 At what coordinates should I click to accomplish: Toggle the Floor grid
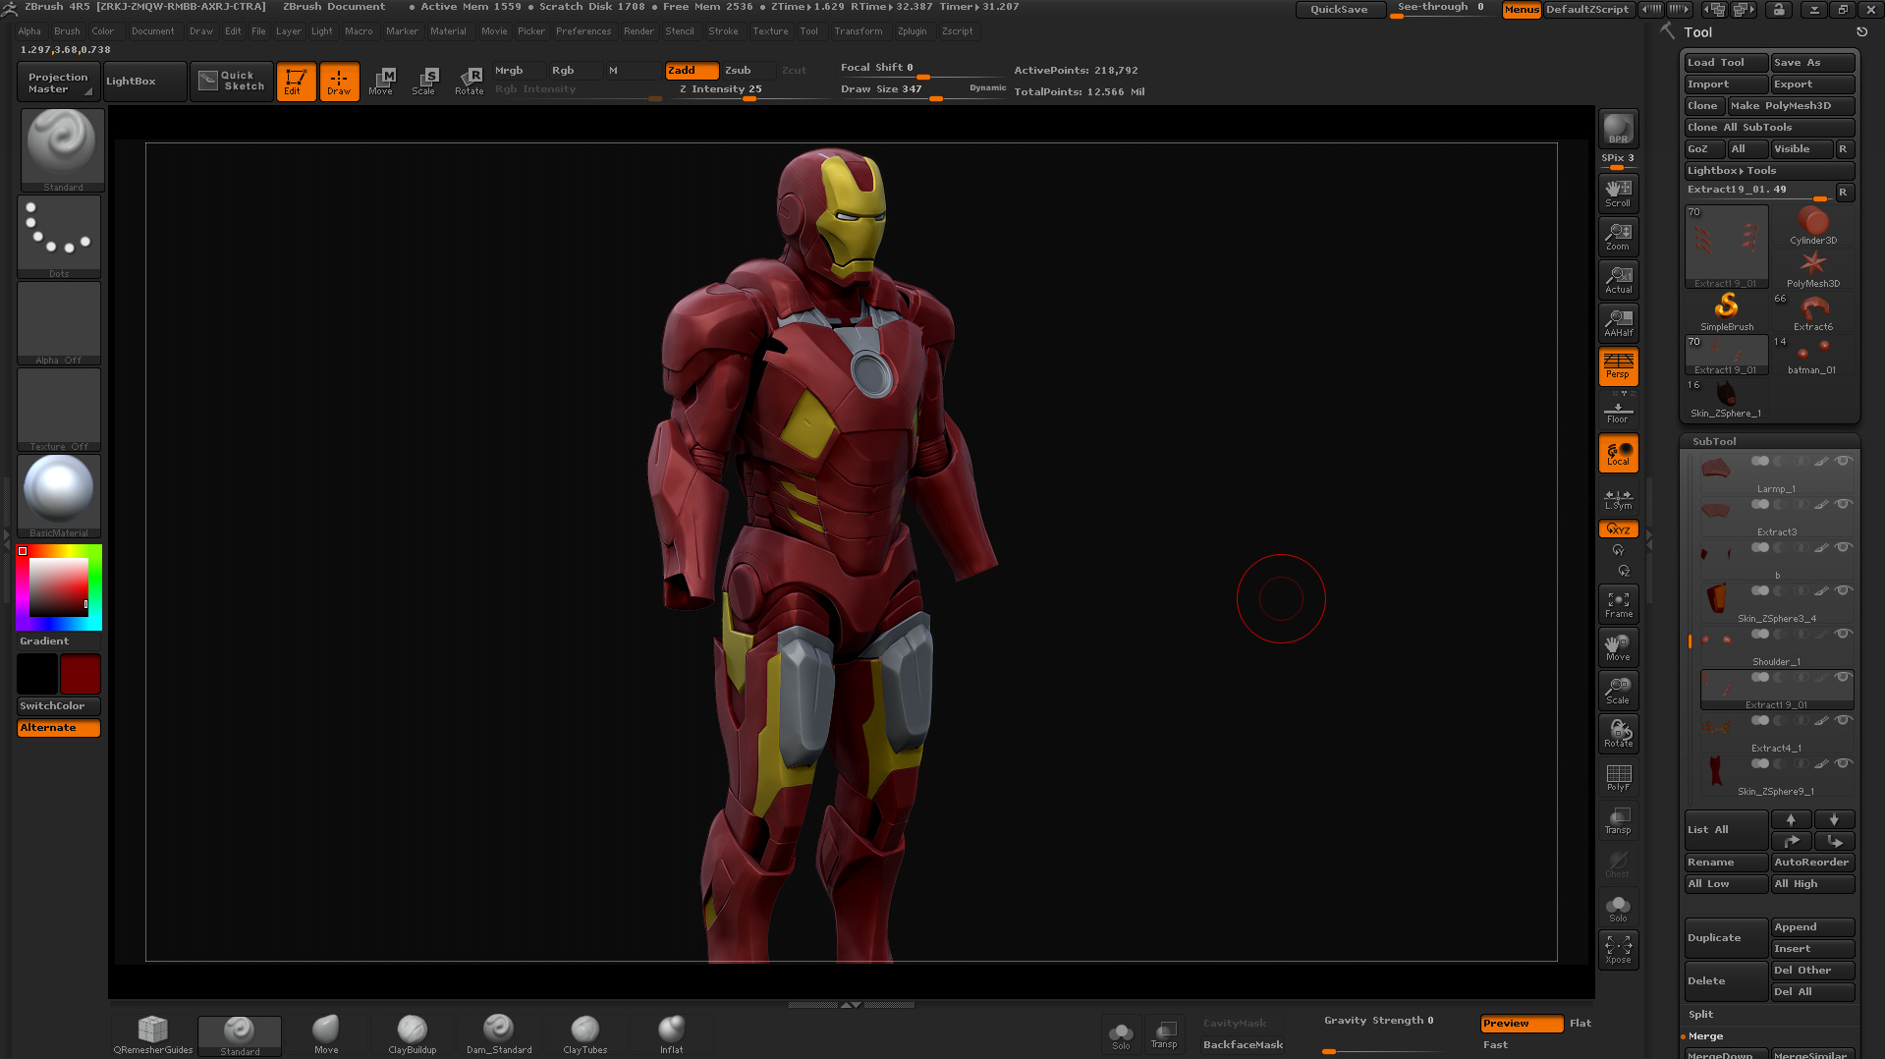click(x=1618, y=410)
